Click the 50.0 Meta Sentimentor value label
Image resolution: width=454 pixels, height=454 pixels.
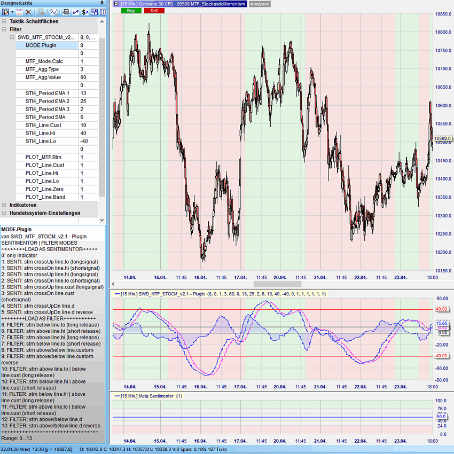pos(441,417)
